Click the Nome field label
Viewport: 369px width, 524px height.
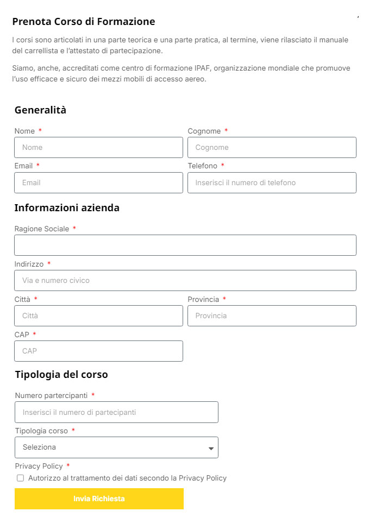(24, 131)
